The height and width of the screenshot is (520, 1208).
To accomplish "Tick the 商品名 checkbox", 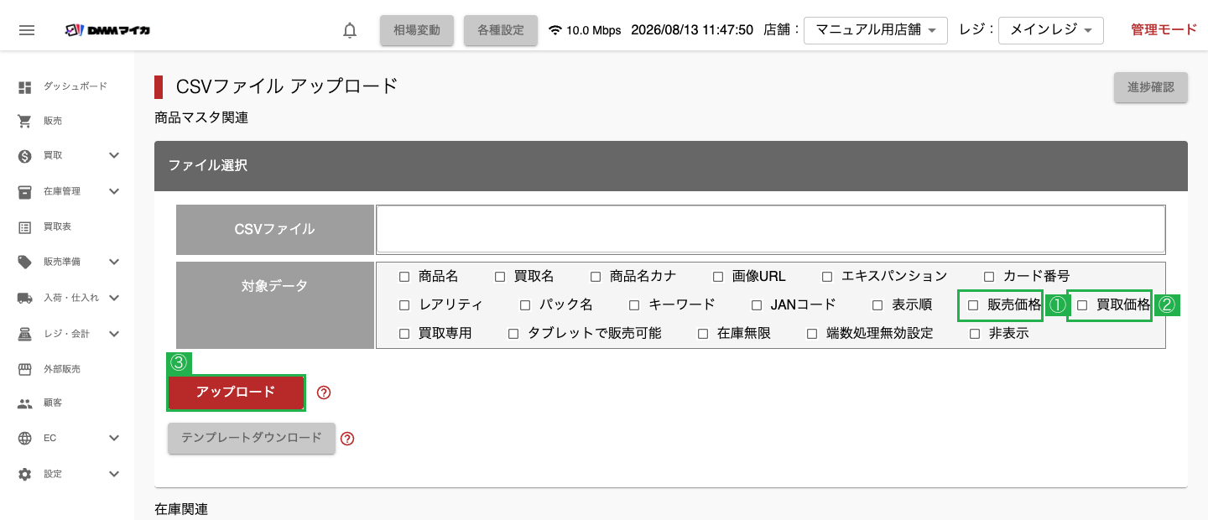I will [404, 277].
